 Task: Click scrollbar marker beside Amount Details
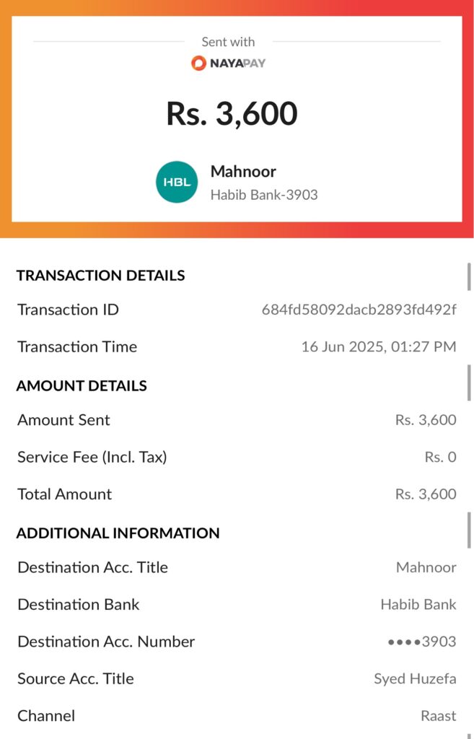coord(469,382)
